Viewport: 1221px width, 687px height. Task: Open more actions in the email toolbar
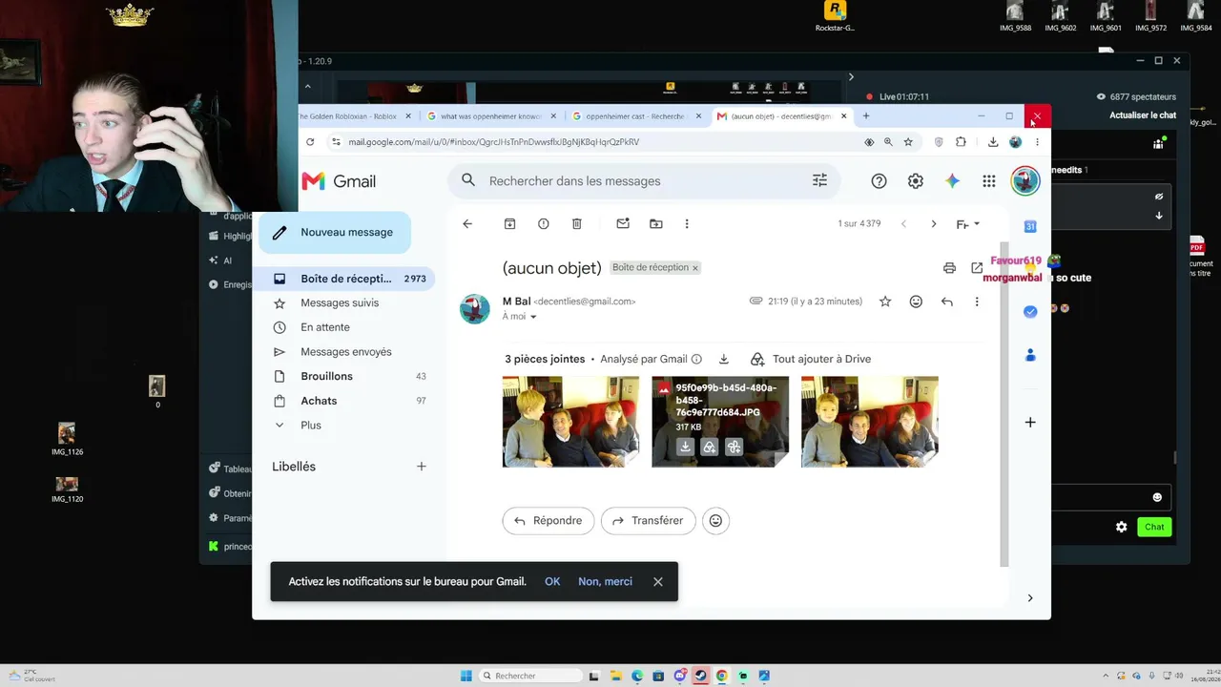pyautogui.click(x=687, y=223)
